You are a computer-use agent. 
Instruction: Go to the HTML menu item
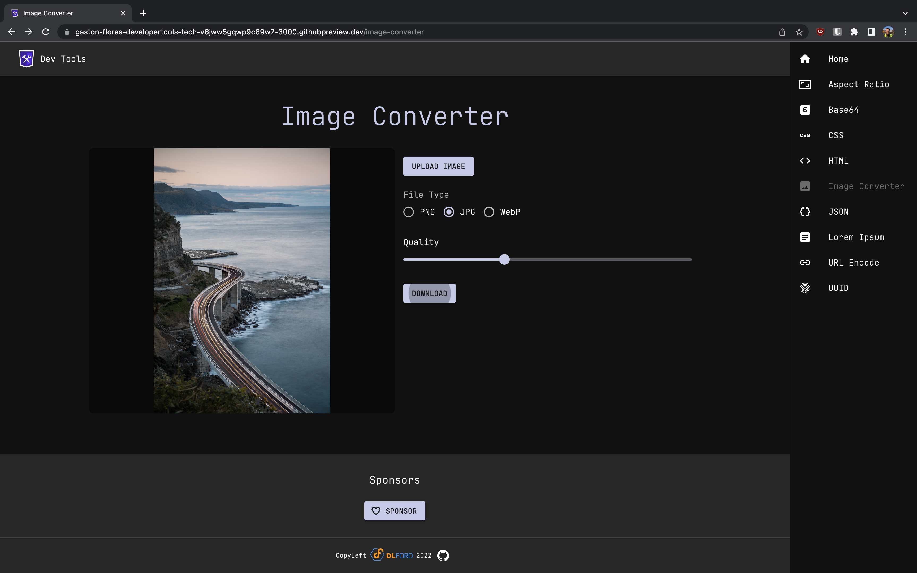[838, 161]
